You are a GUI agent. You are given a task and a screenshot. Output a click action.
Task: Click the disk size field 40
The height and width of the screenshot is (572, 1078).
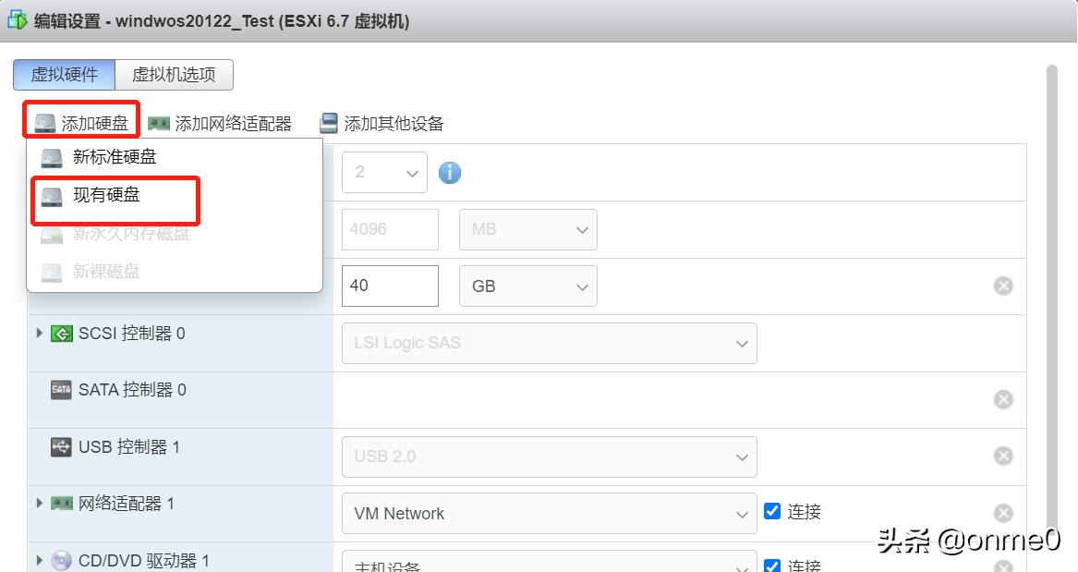click(390, 286)
